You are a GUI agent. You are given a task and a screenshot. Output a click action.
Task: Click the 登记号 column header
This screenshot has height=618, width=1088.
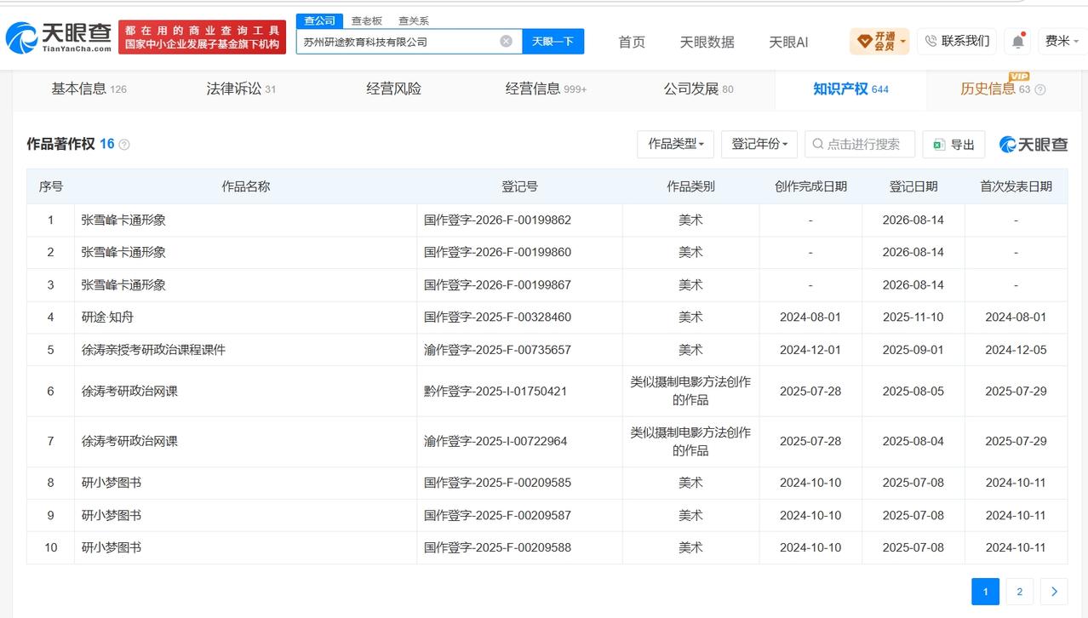(x=519, y=186)
